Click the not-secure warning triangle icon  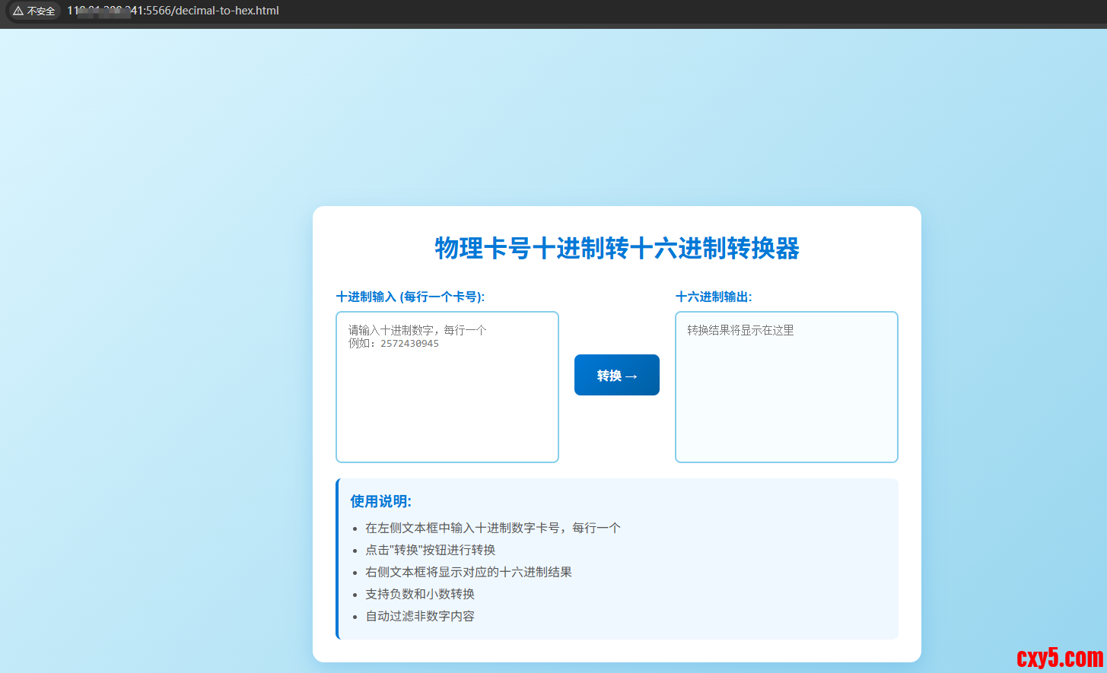coord(18,11)
